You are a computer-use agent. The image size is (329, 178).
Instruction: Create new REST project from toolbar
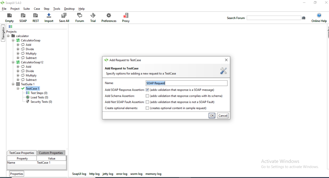pos(35,15)
